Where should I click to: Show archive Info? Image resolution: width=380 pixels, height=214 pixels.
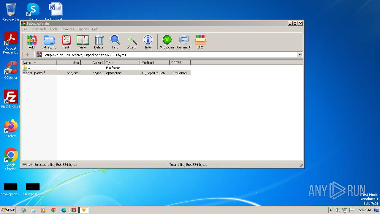pyautogui.click(x=148, y=42)
